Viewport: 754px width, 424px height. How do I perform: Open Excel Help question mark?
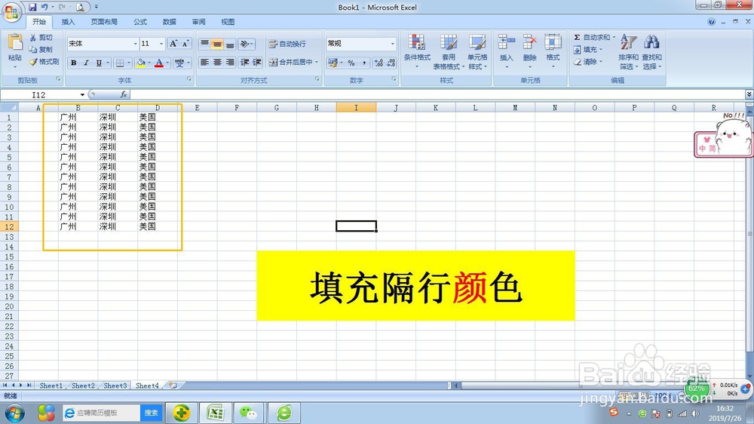click(711, 22)
